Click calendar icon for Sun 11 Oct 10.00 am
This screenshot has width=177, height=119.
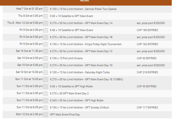(x=46, y=79)
